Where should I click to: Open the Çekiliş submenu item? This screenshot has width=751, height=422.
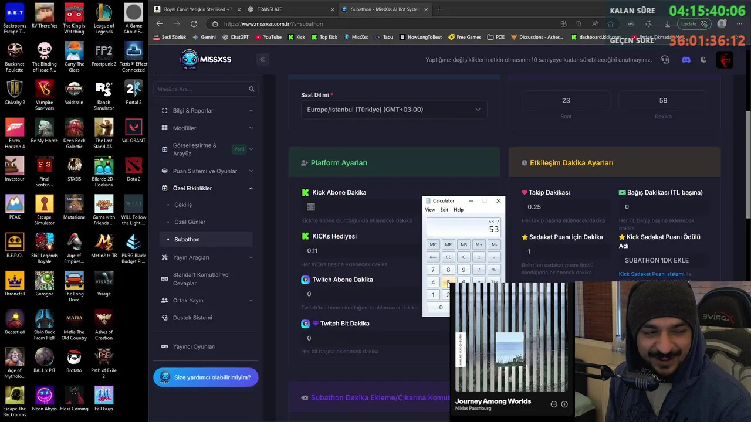[x=183, y=205]
